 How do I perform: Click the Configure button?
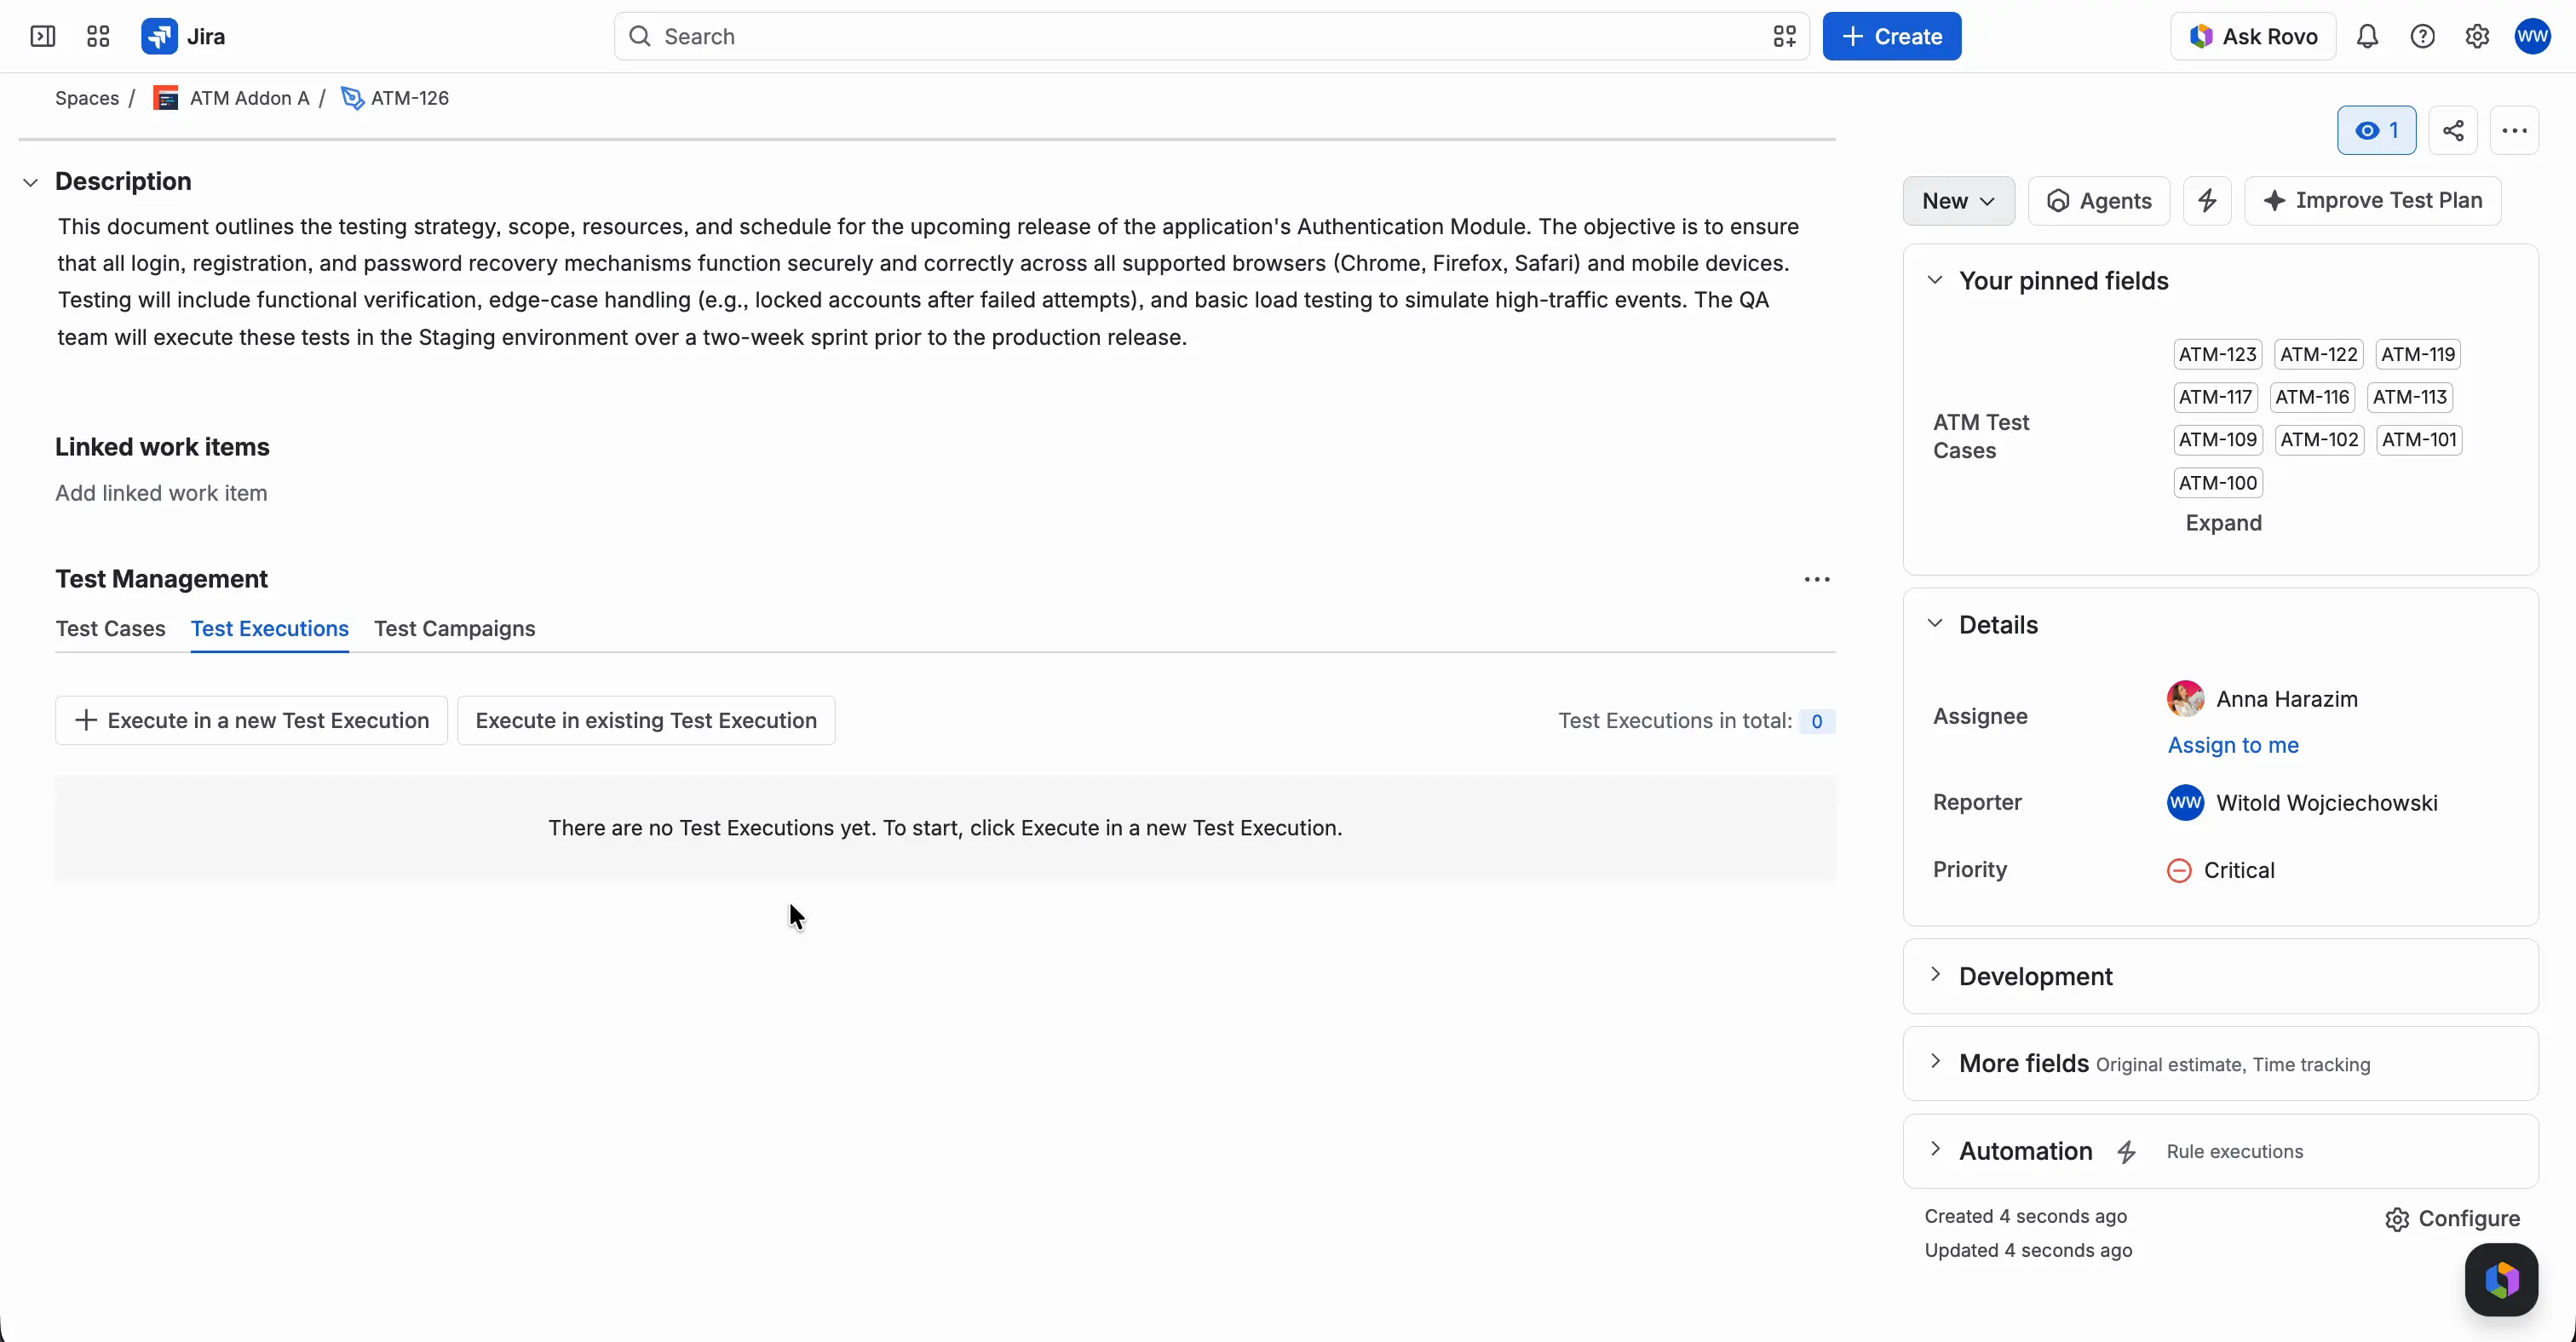tap(2452, 1219)
